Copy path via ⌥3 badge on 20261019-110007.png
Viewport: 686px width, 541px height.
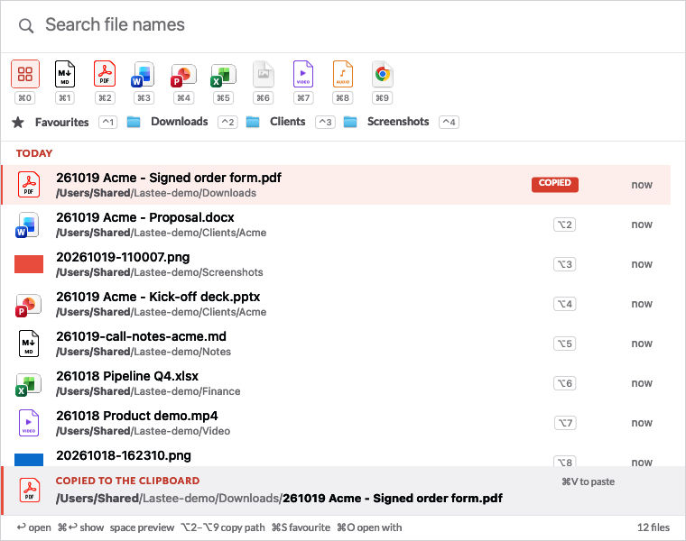point(564,264)
